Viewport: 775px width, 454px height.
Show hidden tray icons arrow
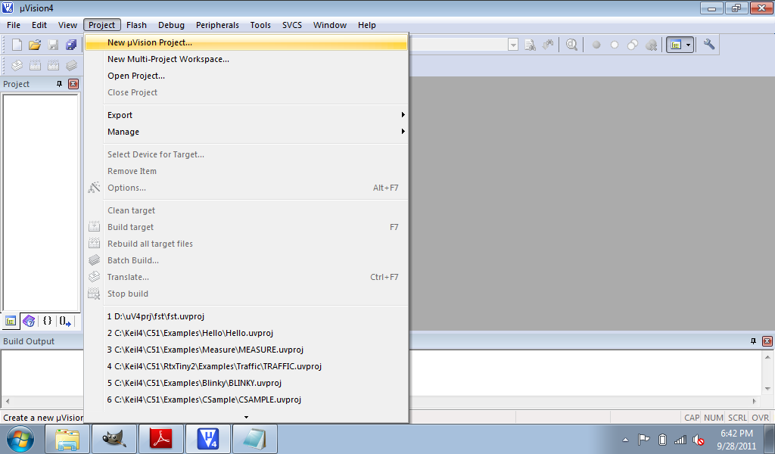click(x=625, y=440)
